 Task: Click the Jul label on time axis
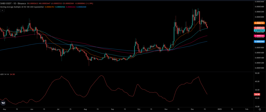pos(58,109)
